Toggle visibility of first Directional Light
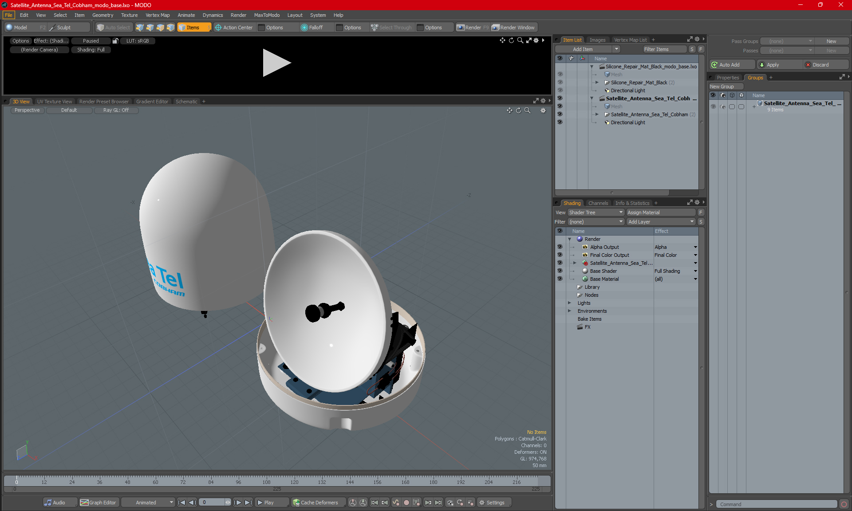852x511 pixels. (x=560, y=90)
